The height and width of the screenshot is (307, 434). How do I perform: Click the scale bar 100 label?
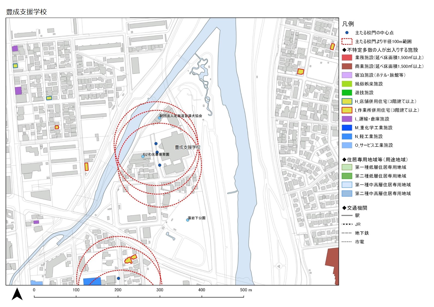(76, 290)
